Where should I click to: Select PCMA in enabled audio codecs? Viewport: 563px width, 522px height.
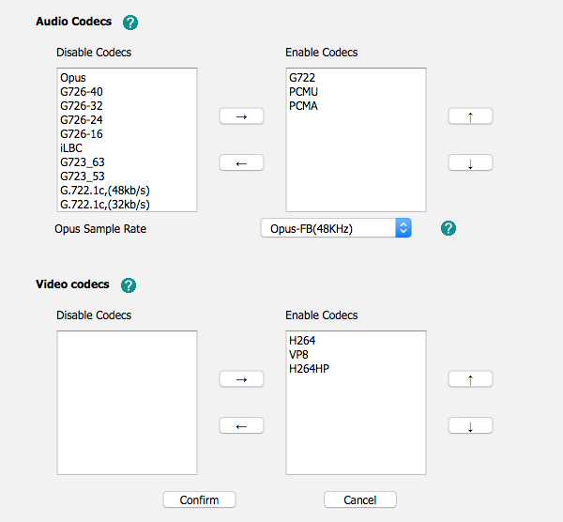[x=304, y=106]
